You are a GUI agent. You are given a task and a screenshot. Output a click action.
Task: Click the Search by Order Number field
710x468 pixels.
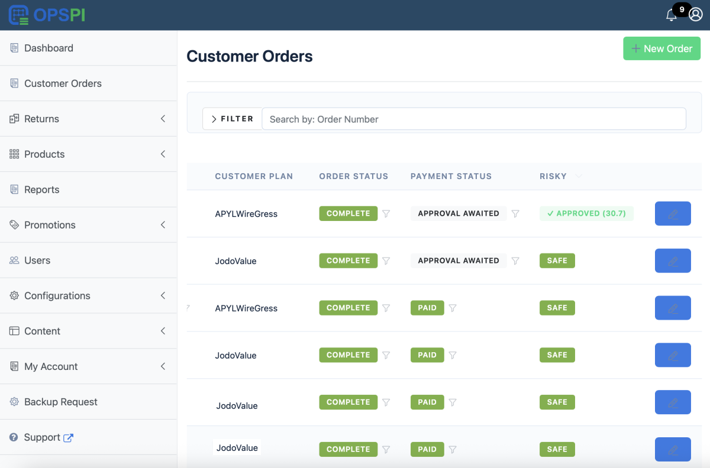(474, 119)
